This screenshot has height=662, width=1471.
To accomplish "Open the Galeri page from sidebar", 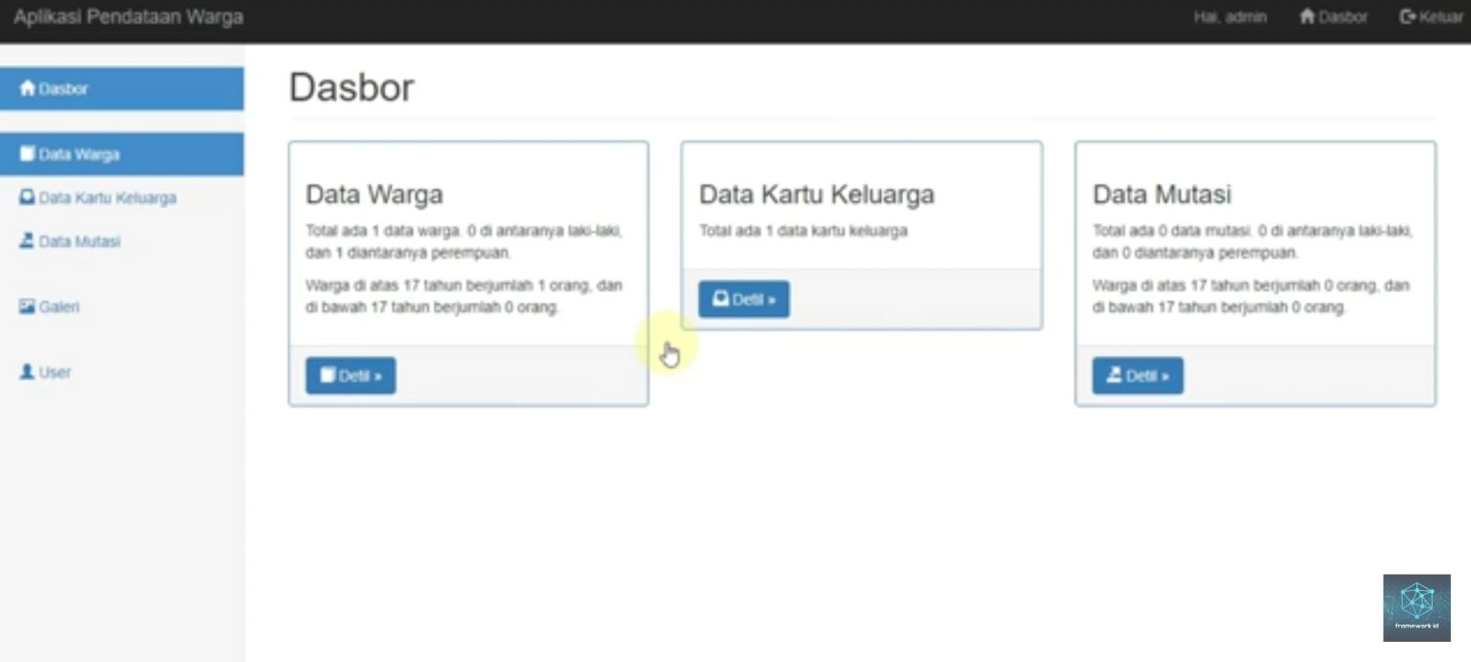I will [60, 307].
